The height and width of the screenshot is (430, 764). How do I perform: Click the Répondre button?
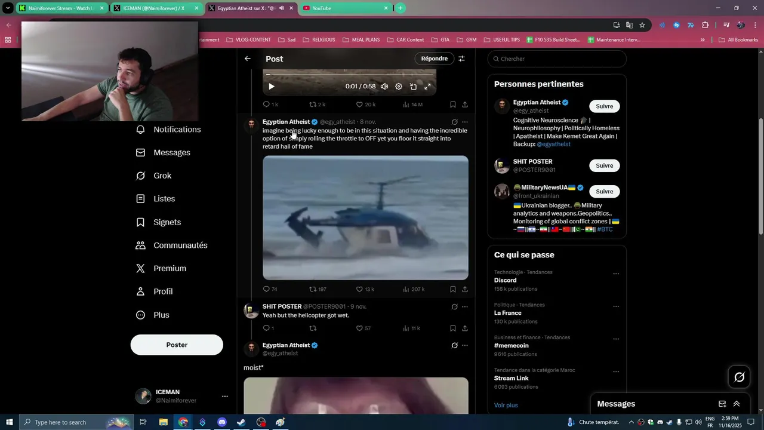point(434,59)
